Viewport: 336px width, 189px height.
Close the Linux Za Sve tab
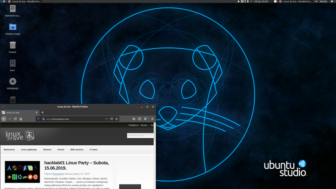pos(37,113)
